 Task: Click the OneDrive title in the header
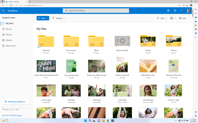[x=13, y=11]
